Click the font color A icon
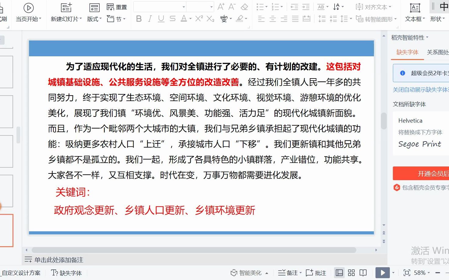The width and height of the screenshot is (449, 280). [x=184, y=19]
